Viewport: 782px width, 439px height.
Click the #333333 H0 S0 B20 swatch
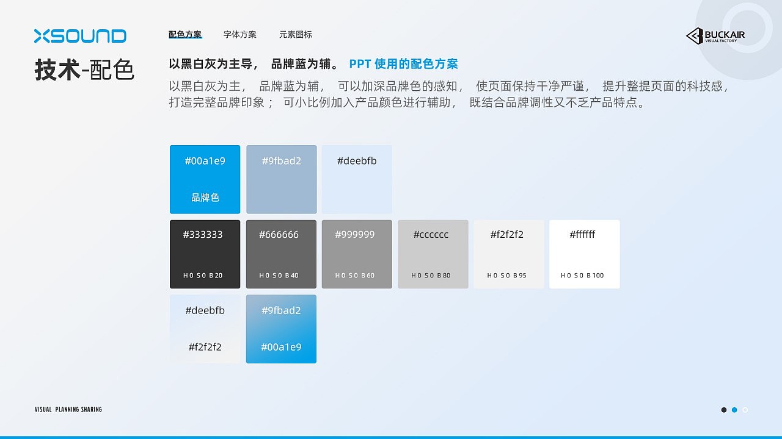(205, 254)
